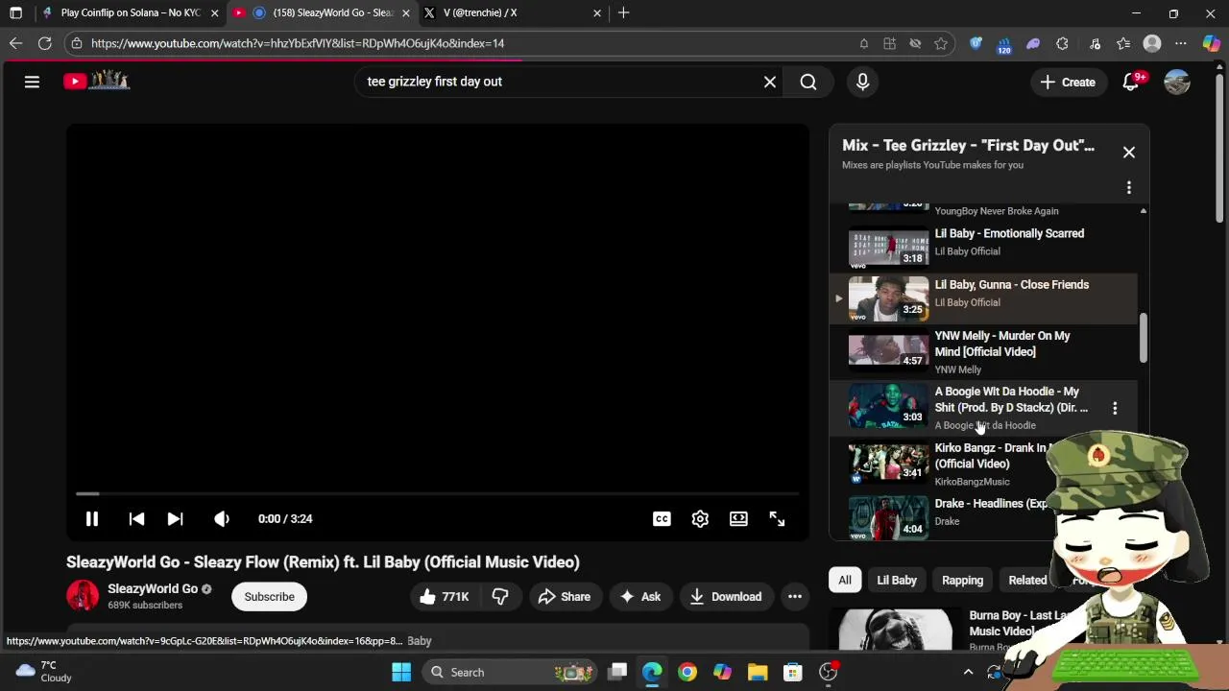Open the YouTube account avatar menu
1229x691 pixels.
point(1176,82)
